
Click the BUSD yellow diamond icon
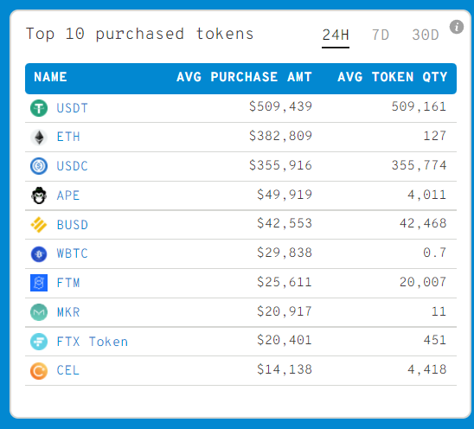pos(39,225)
